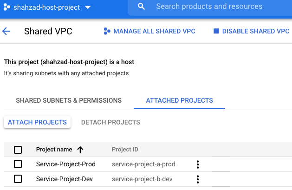Click the Disable Shared VPC square icon

[216, 31]
